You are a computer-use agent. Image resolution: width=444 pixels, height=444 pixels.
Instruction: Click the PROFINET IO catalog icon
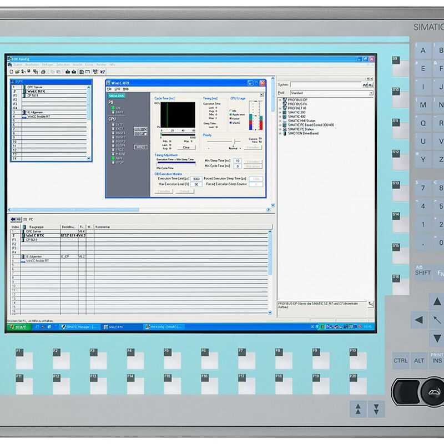click(285, 108)
